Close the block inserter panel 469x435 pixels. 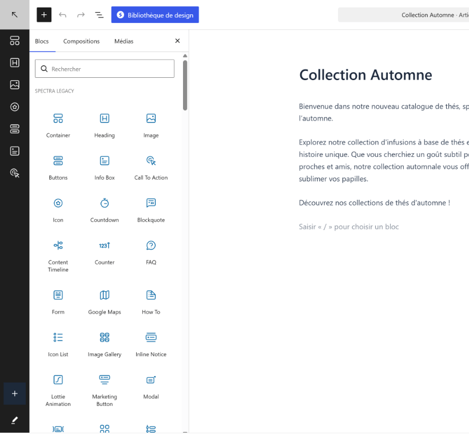tap(177, 41)
